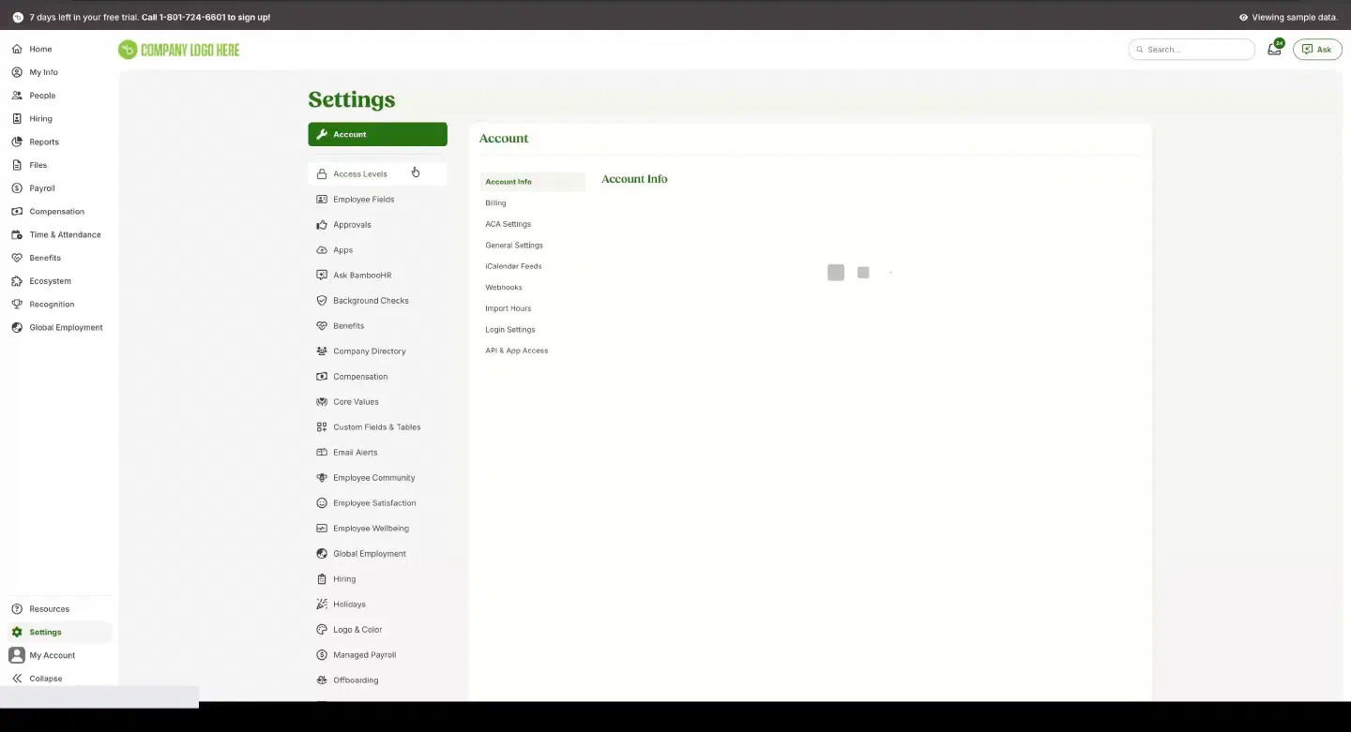
Task: Click the Search input field
Action: (1192, 50)
